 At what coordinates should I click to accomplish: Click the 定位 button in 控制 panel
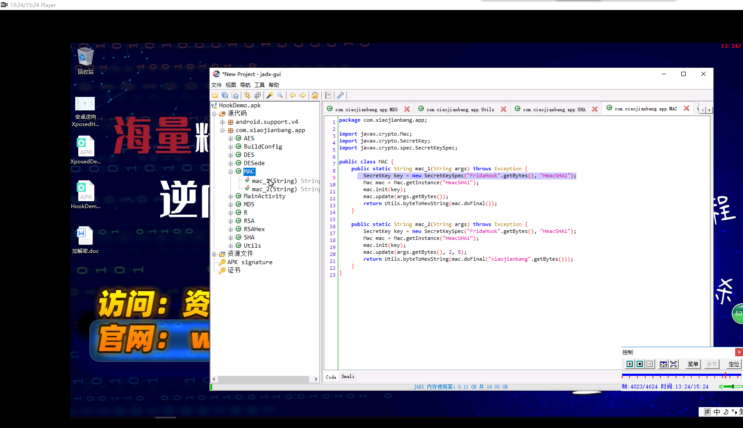point(734,364)
